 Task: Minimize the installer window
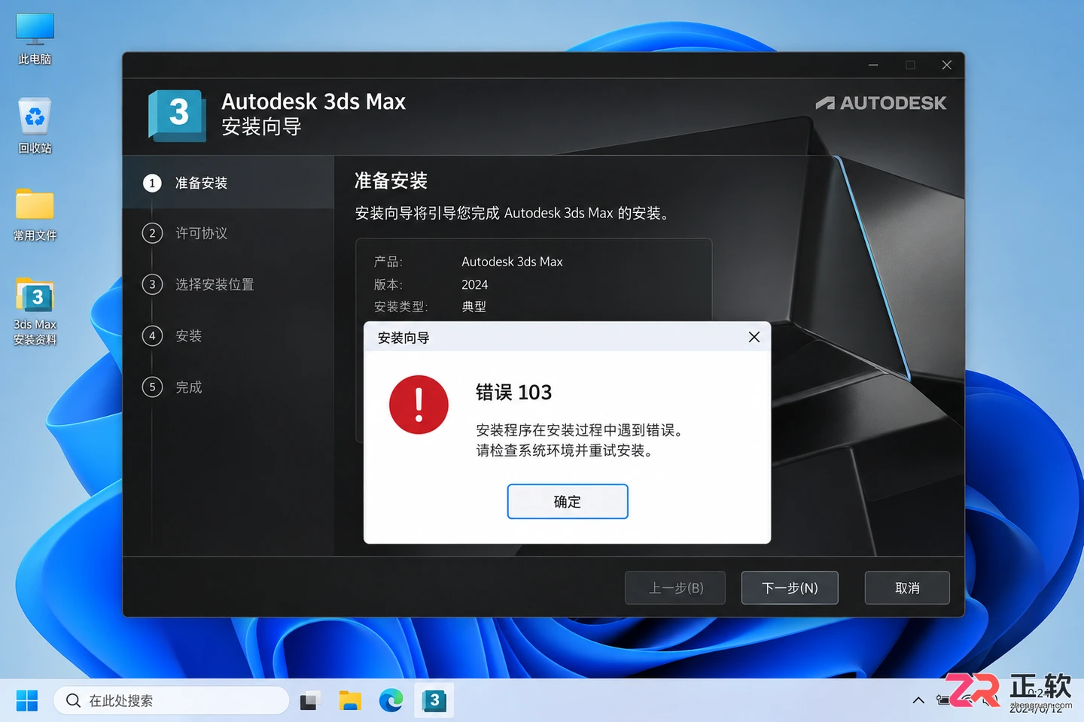coord(873,65)
